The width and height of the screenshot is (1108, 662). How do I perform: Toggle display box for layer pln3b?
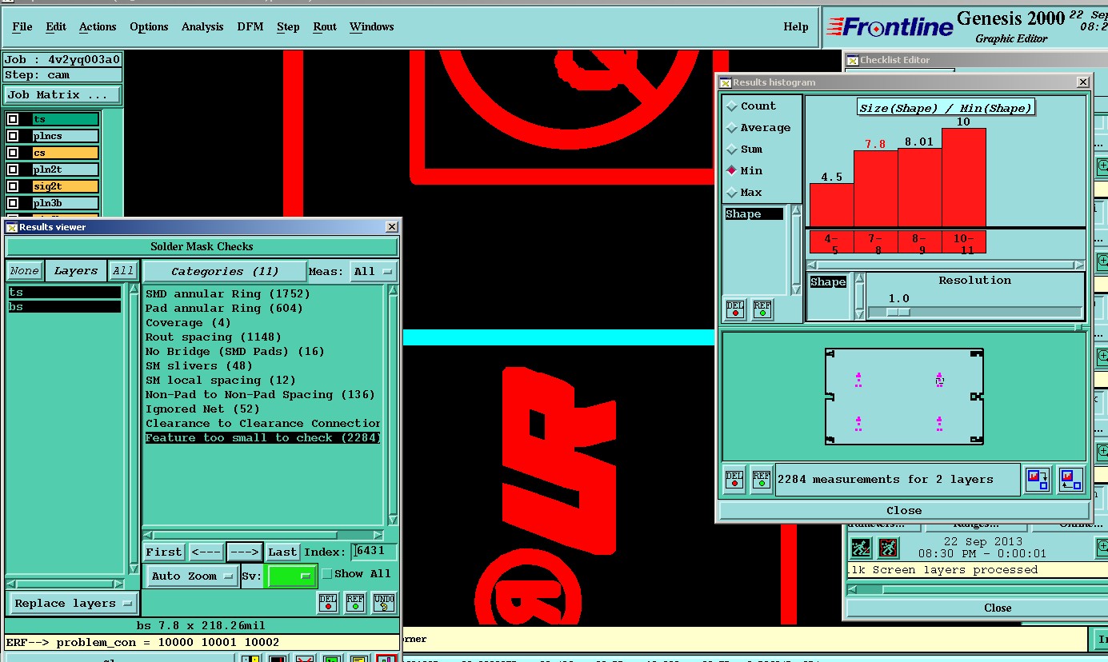click(13, 203)
